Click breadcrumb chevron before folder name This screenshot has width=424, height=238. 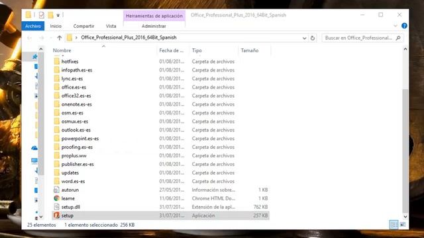pos(76,38)
